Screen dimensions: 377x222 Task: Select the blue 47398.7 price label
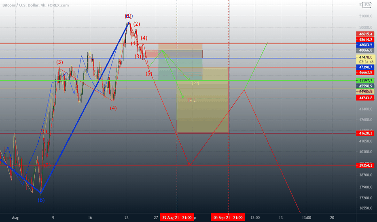[365, 67]
